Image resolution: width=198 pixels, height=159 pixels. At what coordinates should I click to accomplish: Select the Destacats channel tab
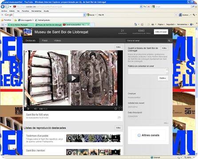point(31,41)
